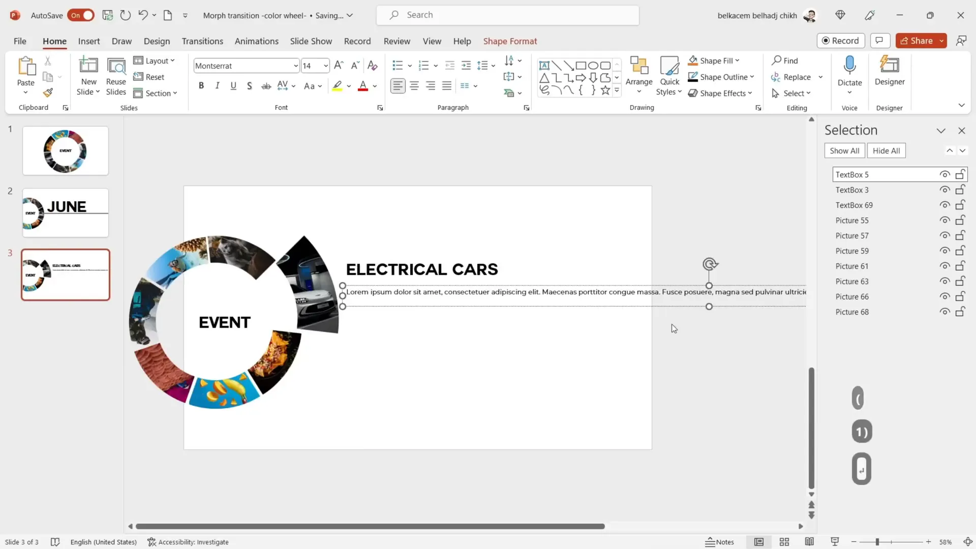Open font color dropdown arrow
976x549 pixels.
(375, 86)
